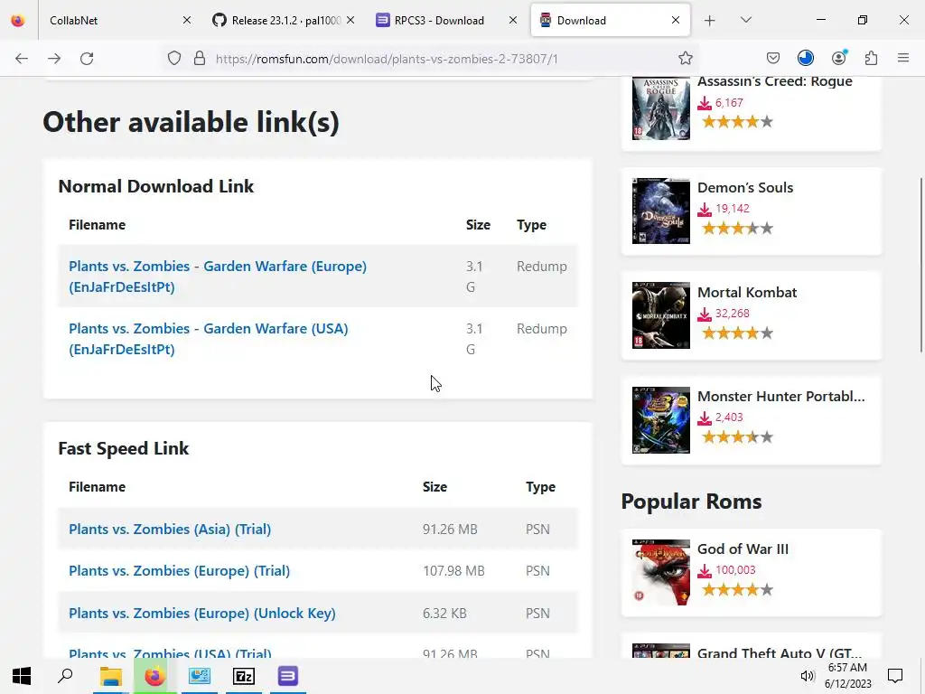Viewport: 925px width, 694px height.
Task: Download Garden Warfare (USA) link
Action: pos(209,339)
